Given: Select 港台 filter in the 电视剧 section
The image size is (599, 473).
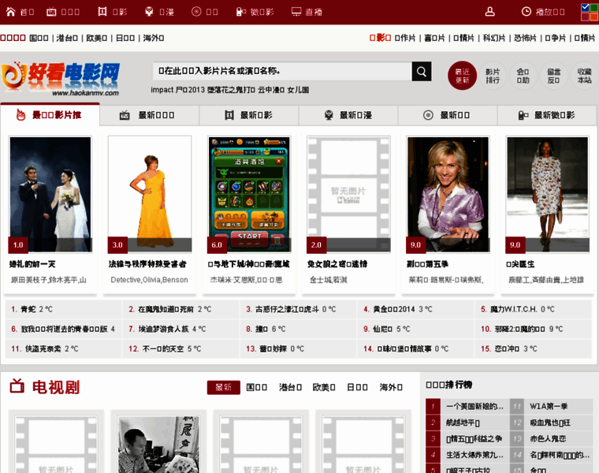Looking at the screenshot, I should click(290, 387).
